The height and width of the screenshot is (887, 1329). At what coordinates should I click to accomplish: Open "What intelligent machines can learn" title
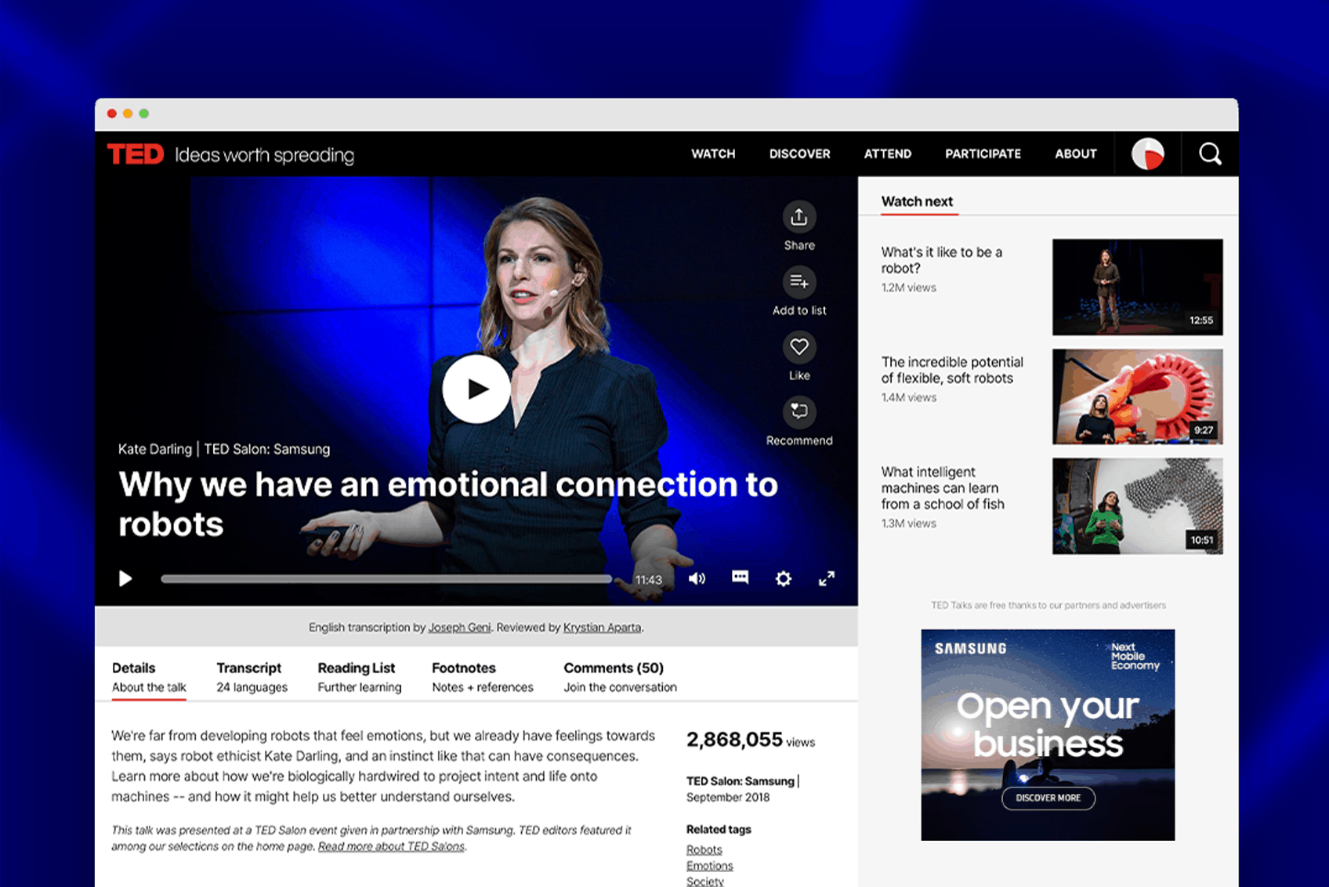(x=942, y=488)
